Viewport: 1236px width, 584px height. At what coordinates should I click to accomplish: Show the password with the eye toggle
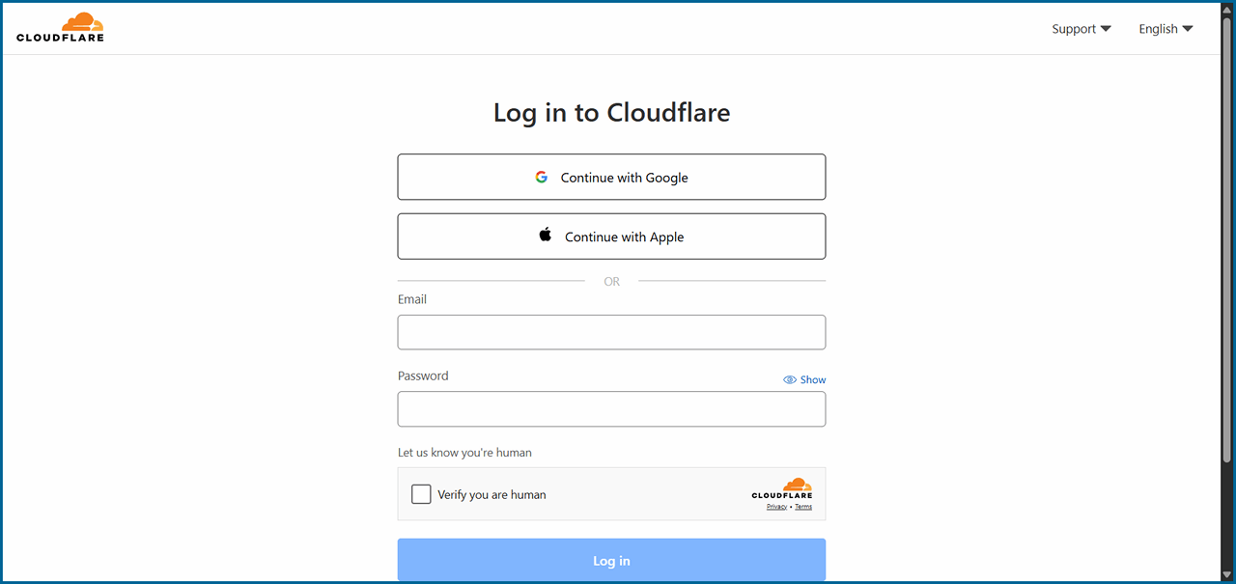pos(804,379)
